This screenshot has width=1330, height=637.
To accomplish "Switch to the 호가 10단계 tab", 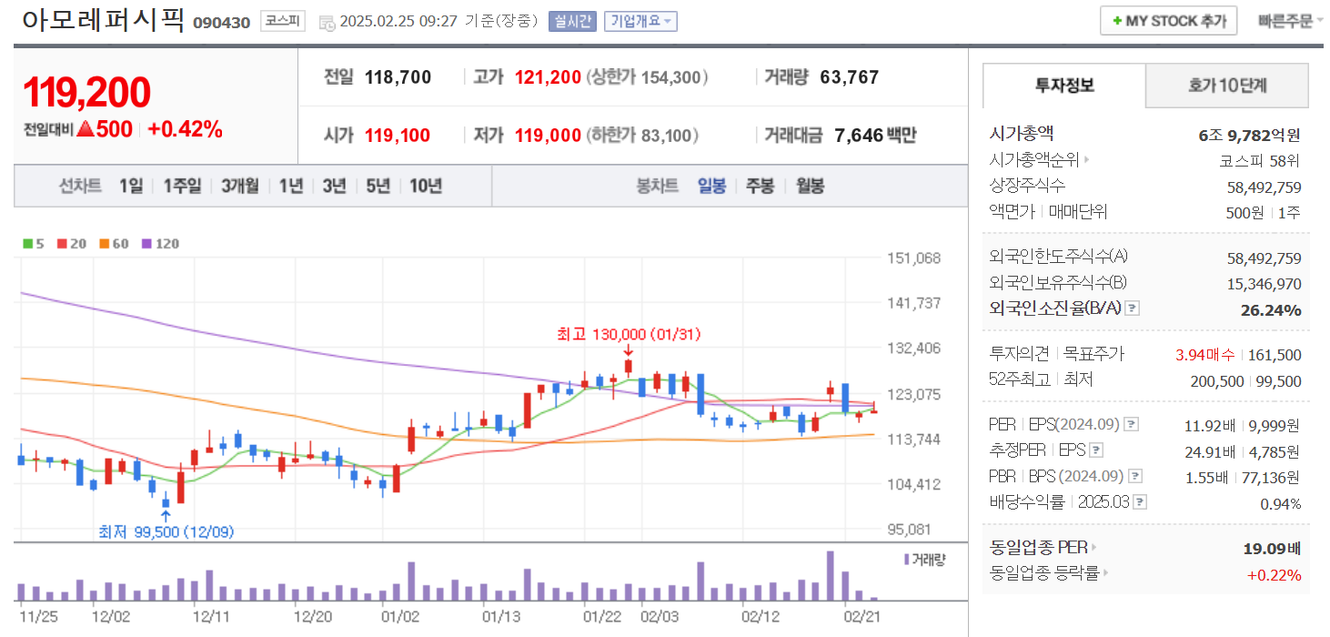I will [x=1226, y=83].
